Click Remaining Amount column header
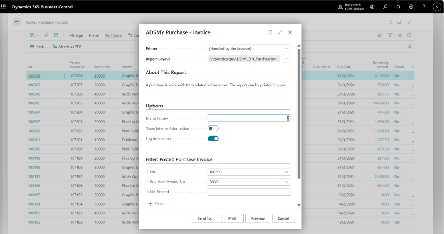444x234 pixels. (x=380, y=65)
